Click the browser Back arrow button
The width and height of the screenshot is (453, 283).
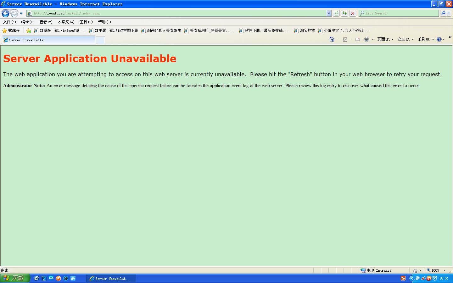(5, 13)
